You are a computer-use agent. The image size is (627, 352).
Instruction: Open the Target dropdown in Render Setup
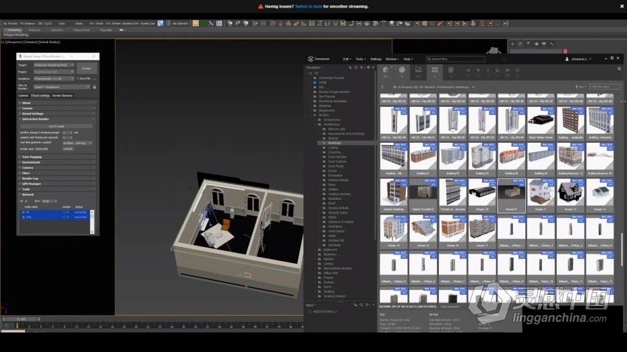(54, 65)
